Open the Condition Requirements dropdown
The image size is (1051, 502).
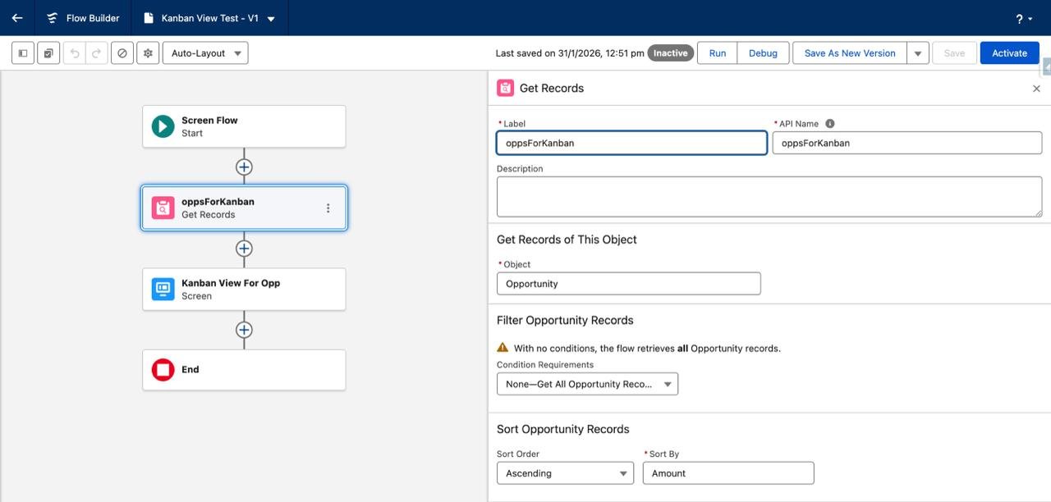coord(587,383)
